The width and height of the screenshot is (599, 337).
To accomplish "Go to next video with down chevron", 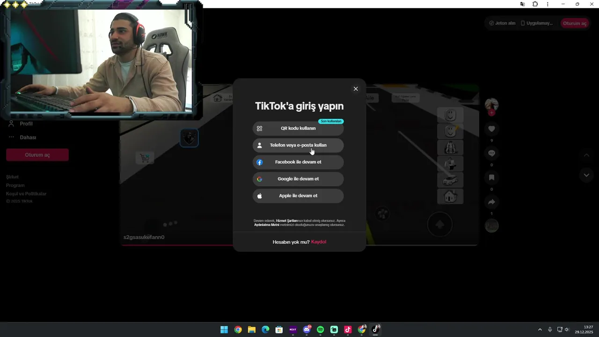I will tap(586, 175).
